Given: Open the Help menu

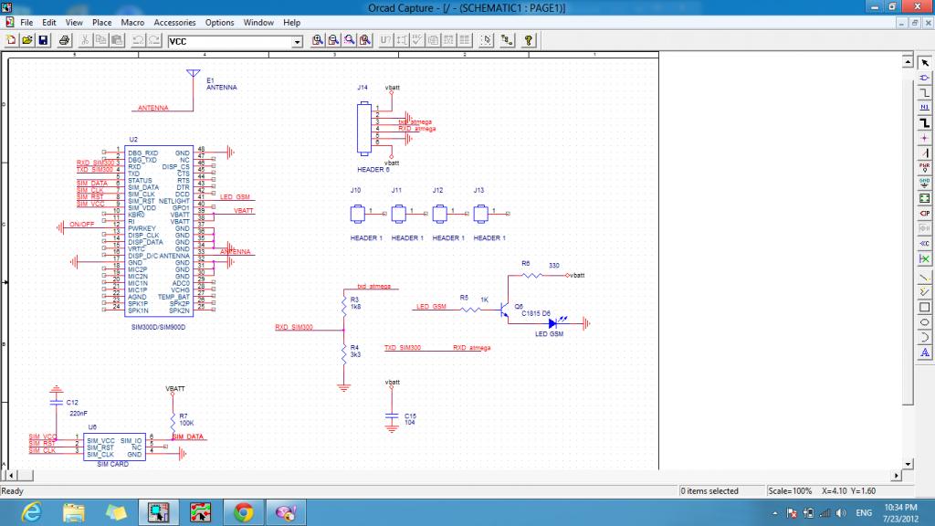Looking at the screenshot, I should [291, 22].
